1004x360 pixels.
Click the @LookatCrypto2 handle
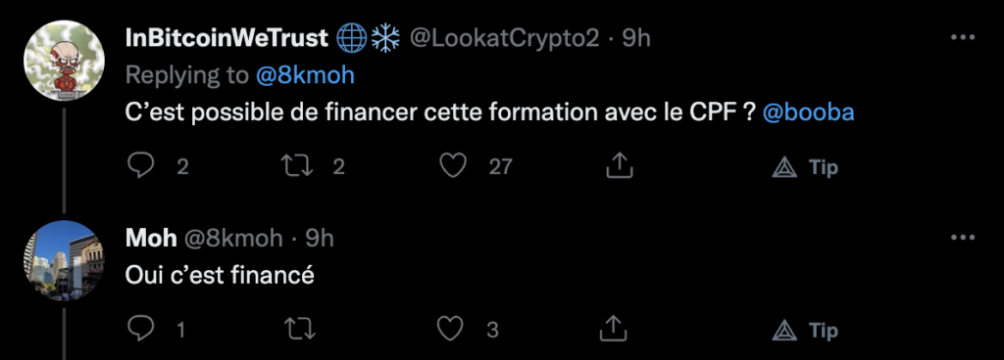[x=504, y=38]
